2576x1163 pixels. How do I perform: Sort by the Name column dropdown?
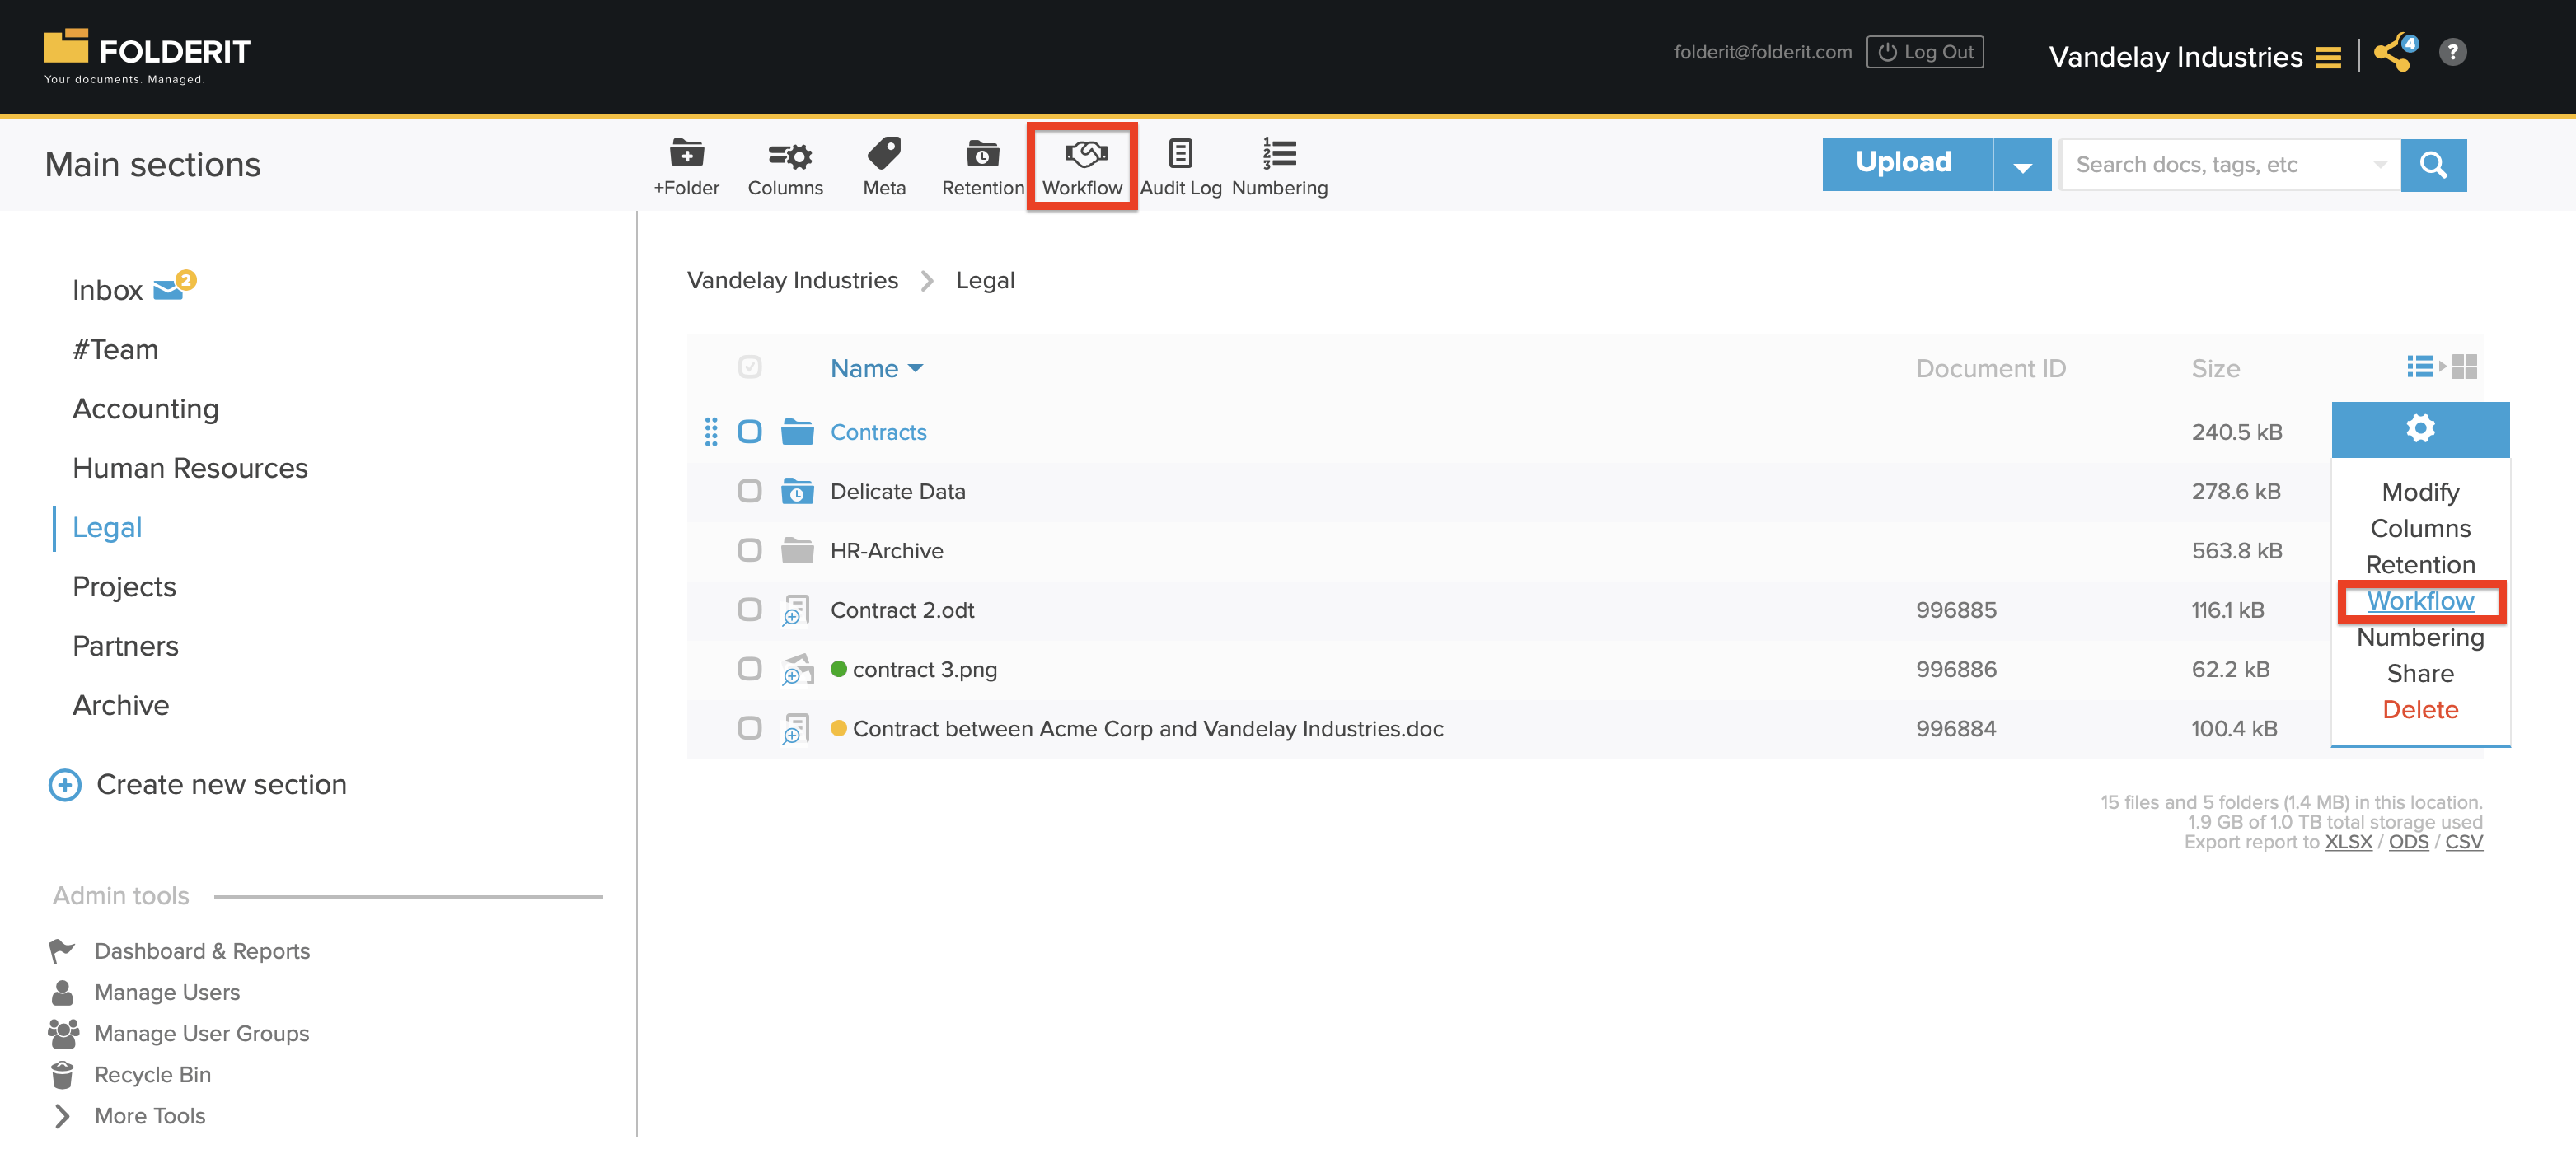[876, 369]
